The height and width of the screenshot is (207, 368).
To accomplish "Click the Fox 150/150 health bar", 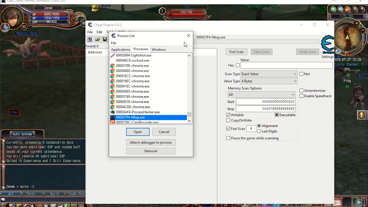I will click(x=187, y=11).
